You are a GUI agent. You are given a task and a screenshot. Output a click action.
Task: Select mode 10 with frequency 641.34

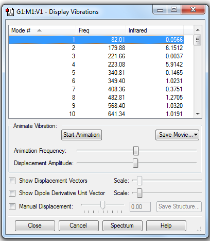coord(96,114)
